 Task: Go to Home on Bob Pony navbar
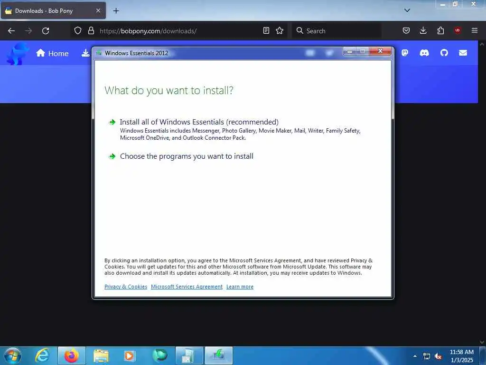pyautogui.click(x=52, y=53)
